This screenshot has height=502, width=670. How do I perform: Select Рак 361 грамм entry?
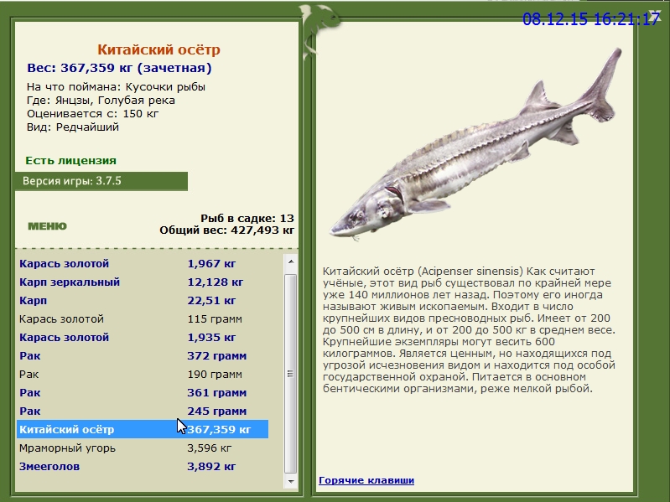coord(143,393)
